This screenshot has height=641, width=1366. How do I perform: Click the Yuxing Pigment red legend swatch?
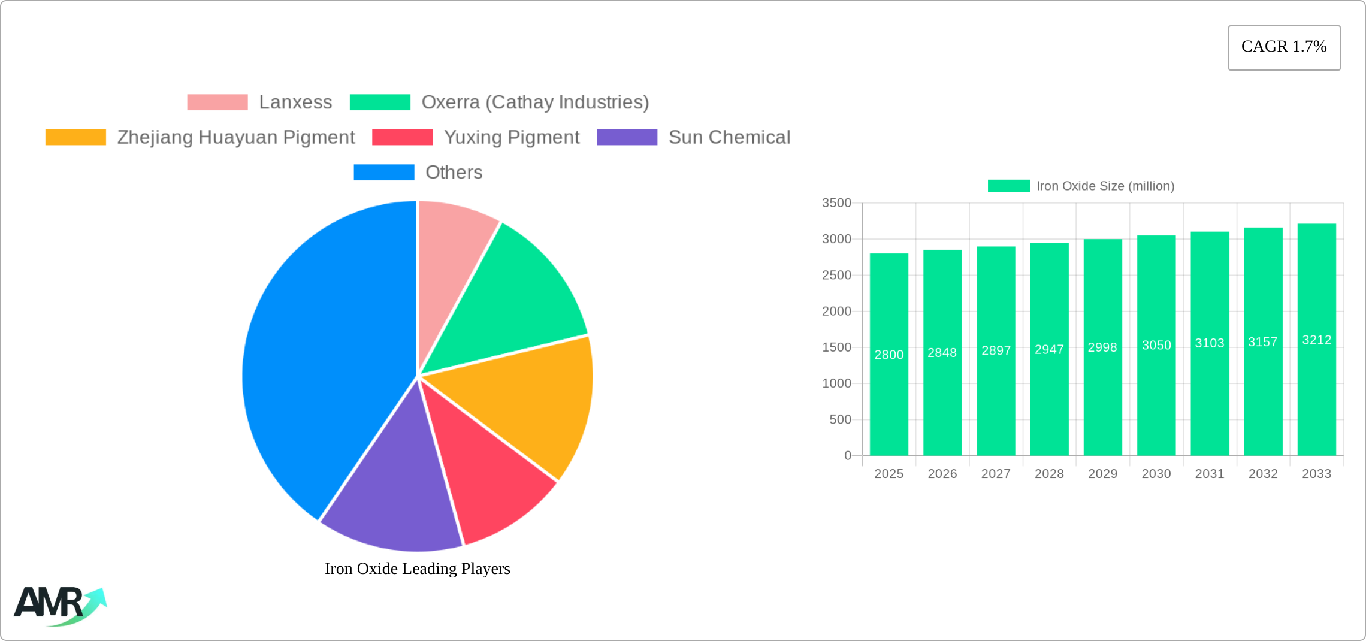[402, 137]
